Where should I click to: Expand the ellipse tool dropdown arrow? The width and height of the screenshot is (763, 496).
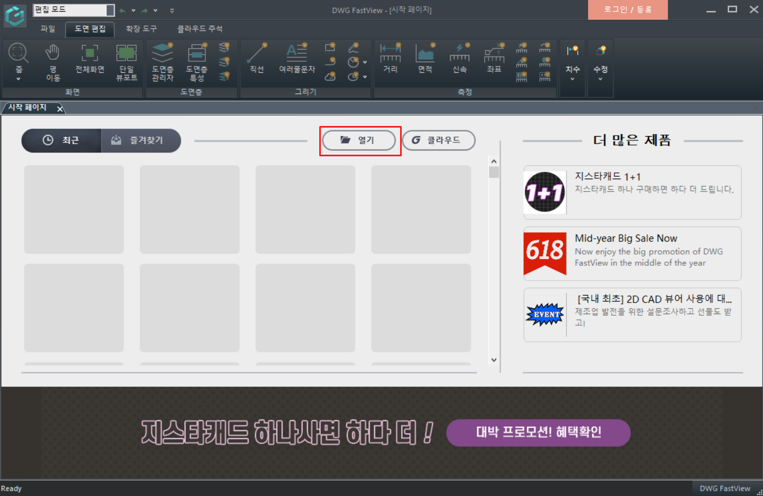click(365, 77)
